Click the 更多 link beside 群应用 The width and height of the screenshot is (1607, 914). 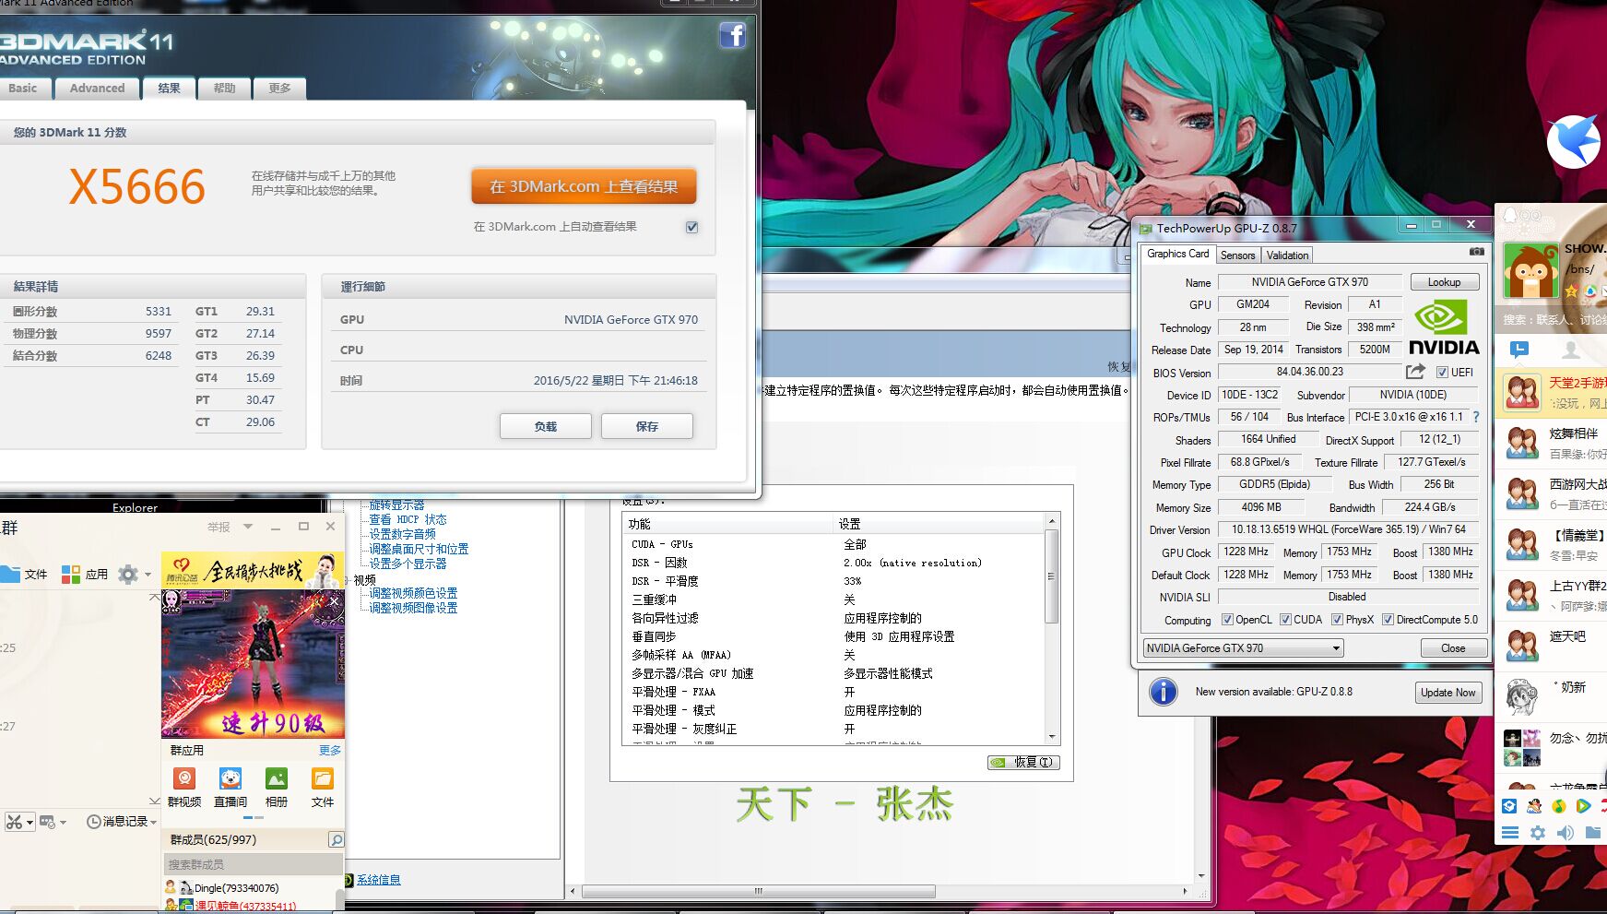(x=330, y=751)
